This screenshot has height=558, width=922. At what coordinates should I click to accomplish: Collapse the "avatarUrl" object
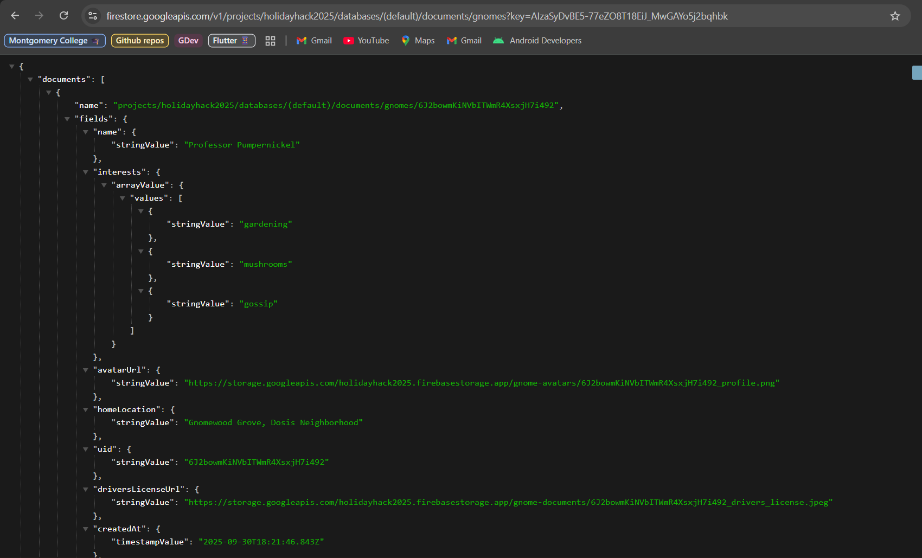tap(86, 370)
